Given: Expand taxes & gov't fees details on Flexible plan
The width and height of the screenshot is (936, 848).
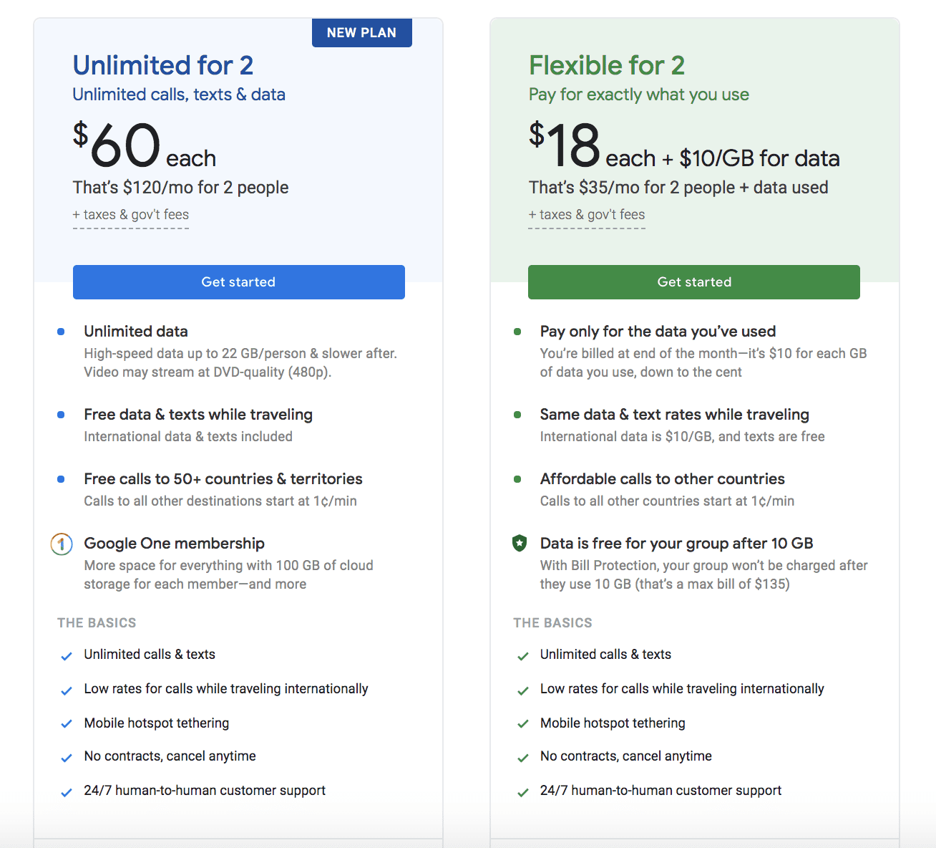Looking at the screenshot, I should (586, 214).
